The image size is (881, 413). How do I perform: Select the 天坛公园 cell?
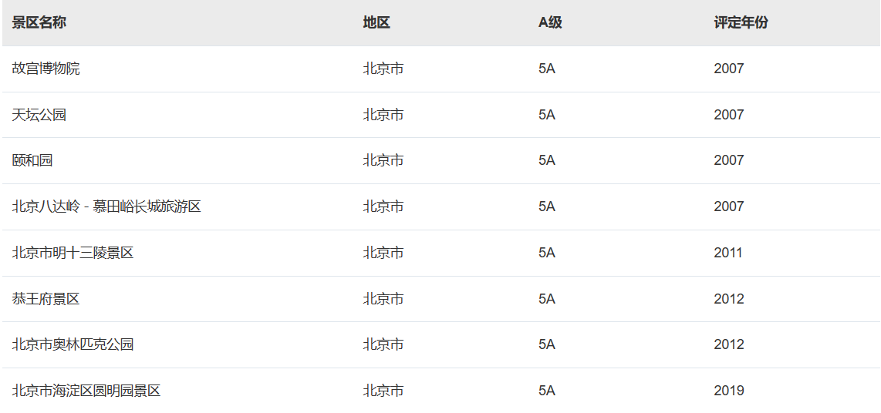tap(39, 115)
